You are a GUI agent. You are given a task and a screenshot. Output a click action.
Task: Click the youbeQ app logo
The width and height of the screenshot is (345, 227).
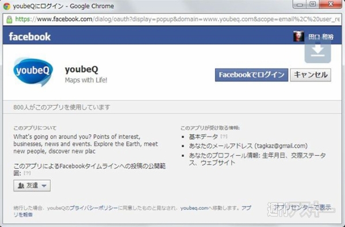coord(33,72)
